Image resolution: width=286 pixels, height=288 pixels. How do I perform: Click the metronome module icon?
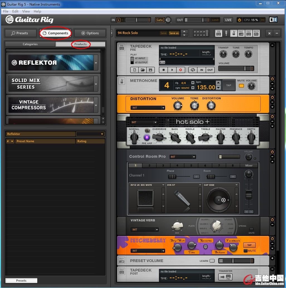(122, 81)
